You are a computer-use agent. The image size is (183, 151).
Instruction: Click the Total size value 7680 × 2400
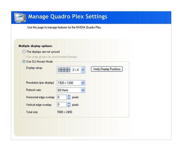point(65,112)
